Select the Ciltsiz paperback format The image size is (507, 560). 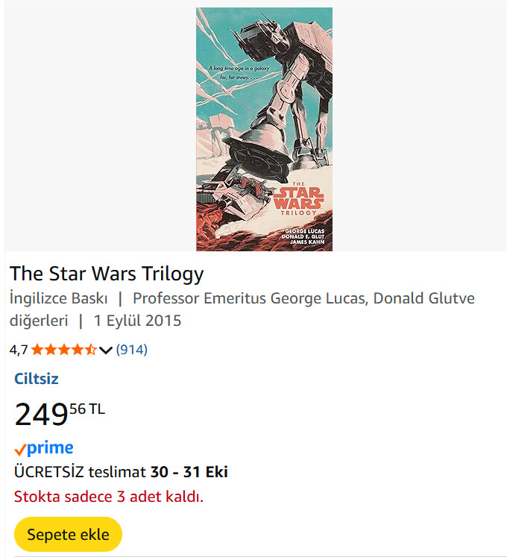pyautogui.click(x=37, y=379)
